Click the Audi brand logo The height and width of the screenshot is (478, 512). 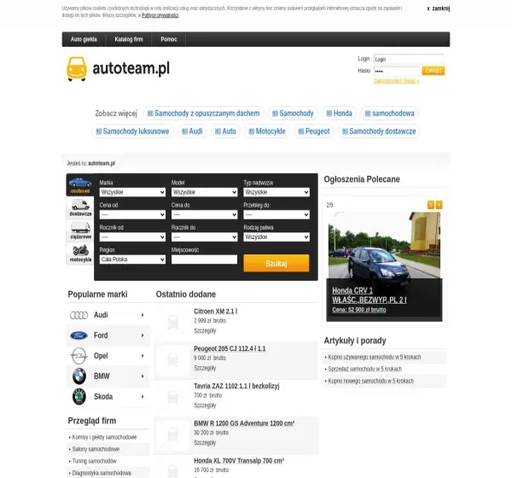[x=79, y=315]
